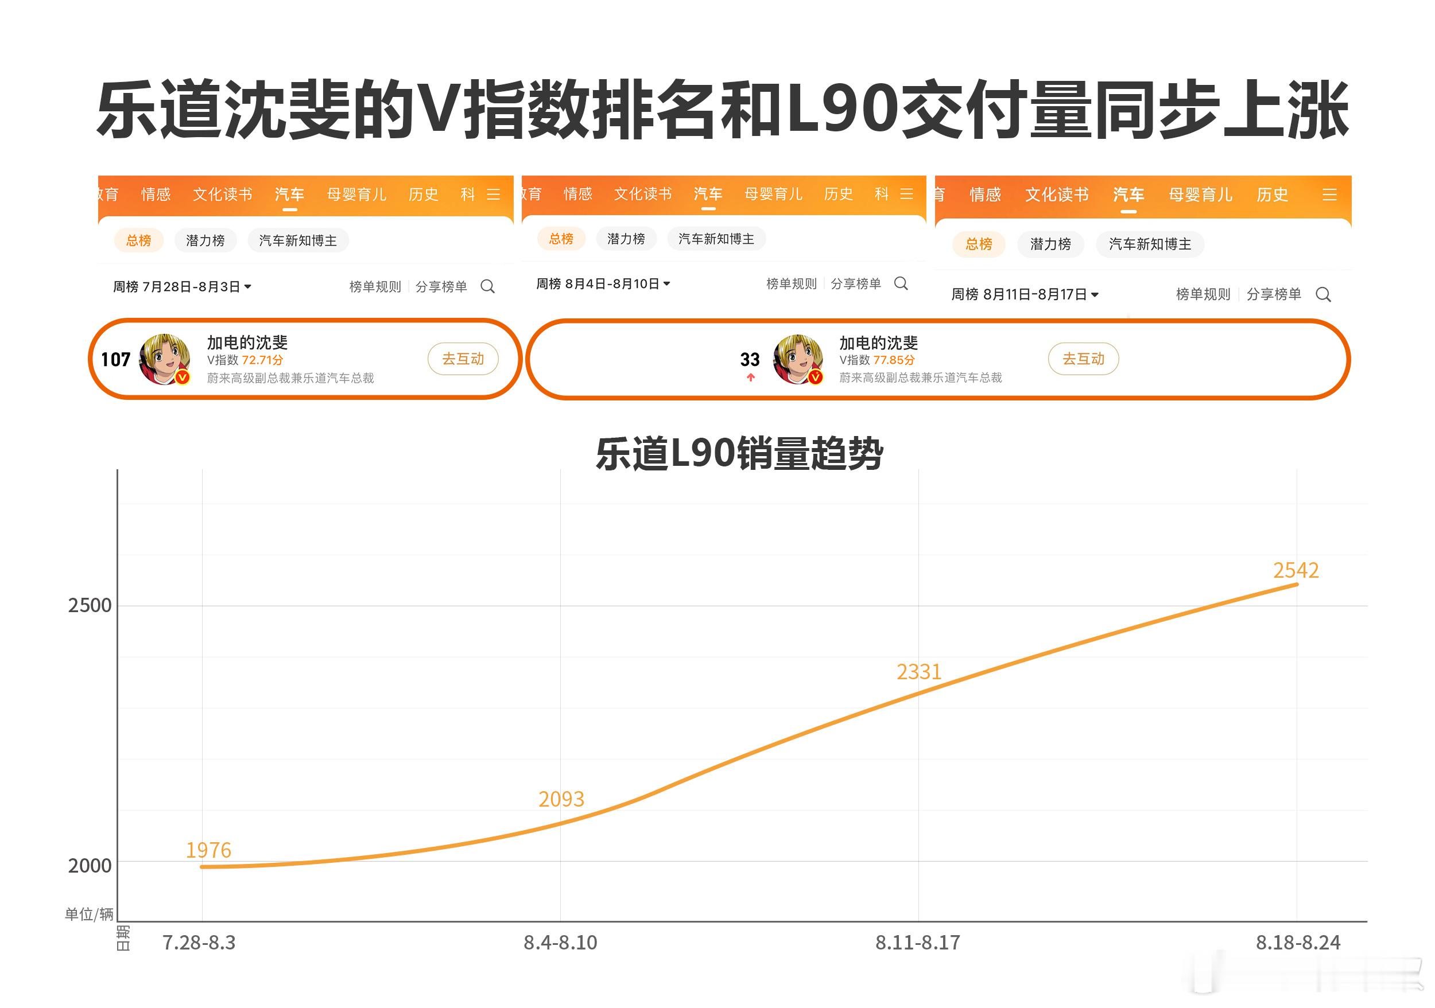Select 科 tab in first panel
Image resolution: width=1435 pixels, height=1008 pixels.
point(467,194)
